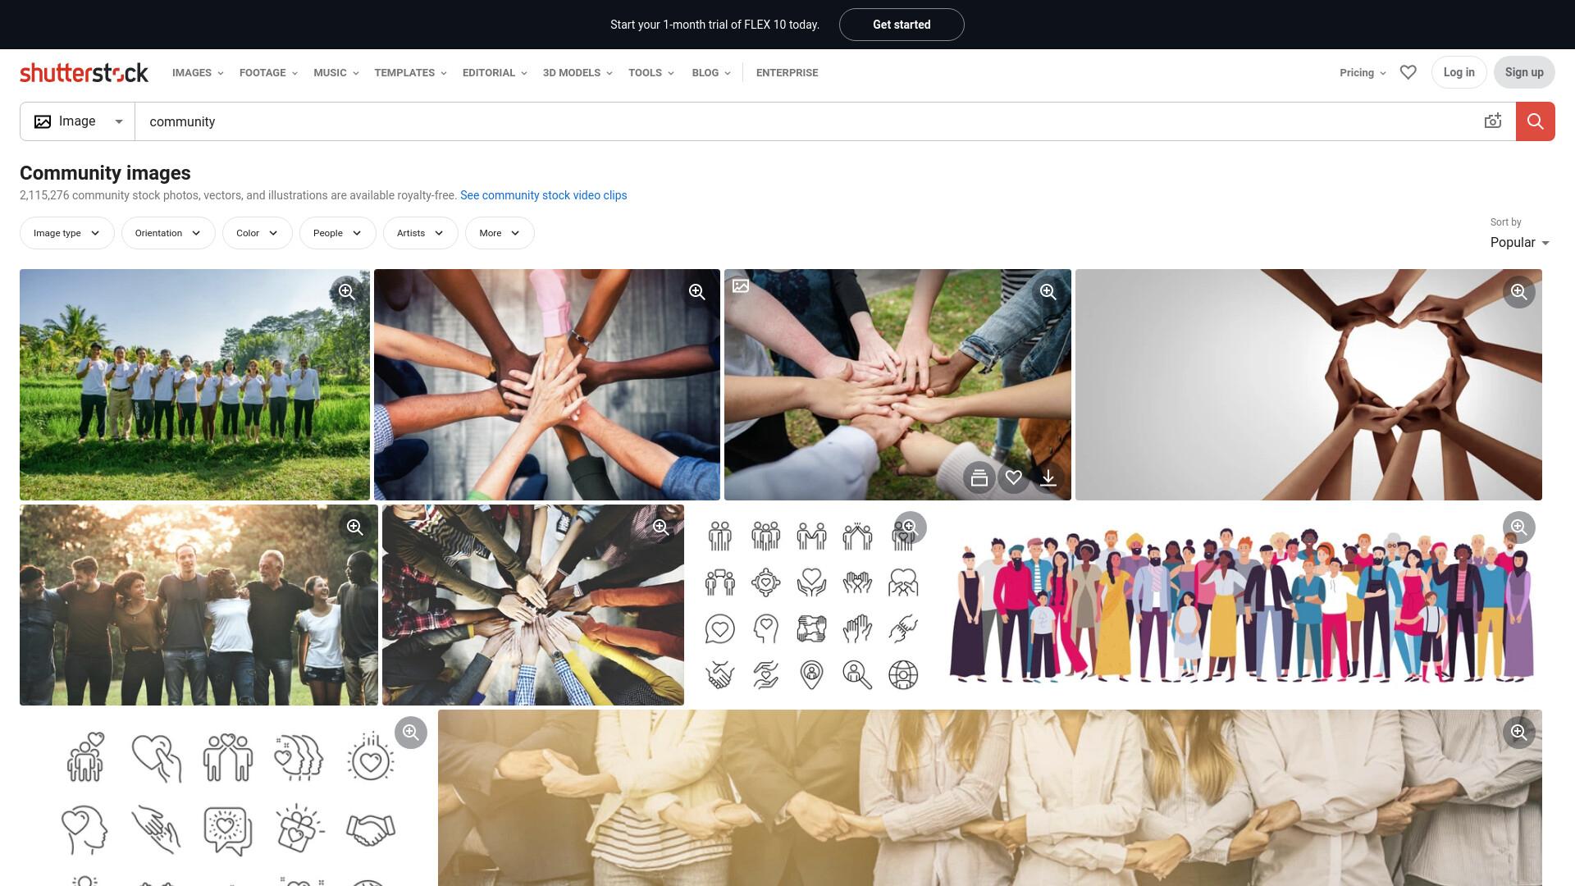Open favorites via the heart icon in header

pyautogui.click(x=1408, y=72)
